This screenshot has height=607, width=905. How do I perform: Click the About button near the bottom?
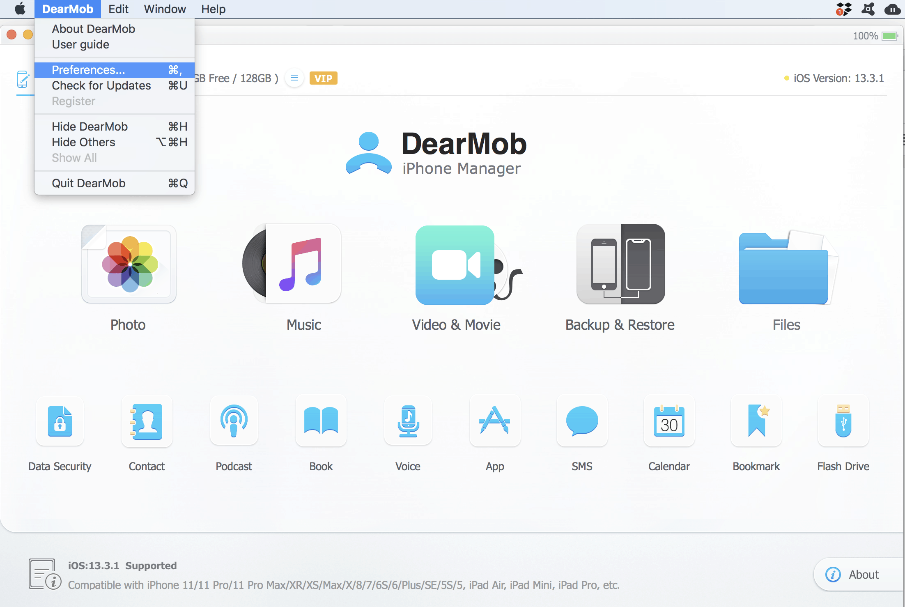[862, 574]
